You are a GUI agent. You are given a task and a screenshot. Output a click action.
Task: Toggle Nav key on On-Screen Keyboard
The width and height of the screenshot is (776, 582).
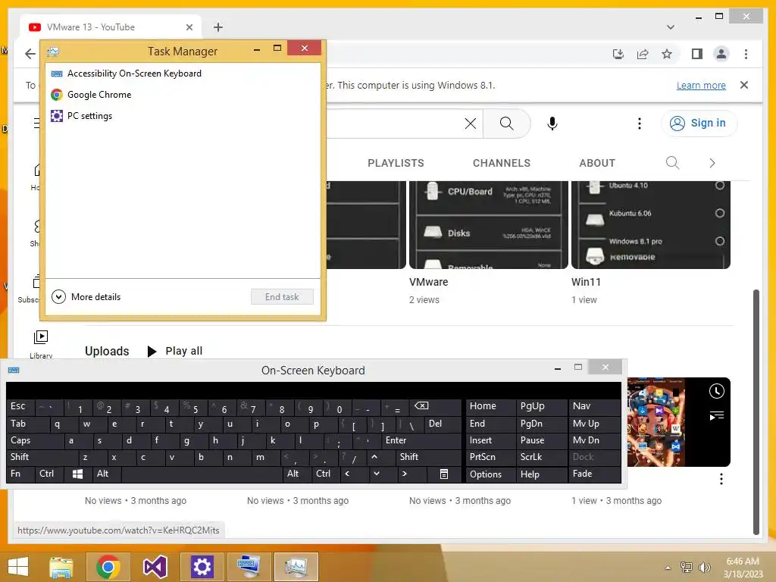pyautogui.click(x=593, y=406)
